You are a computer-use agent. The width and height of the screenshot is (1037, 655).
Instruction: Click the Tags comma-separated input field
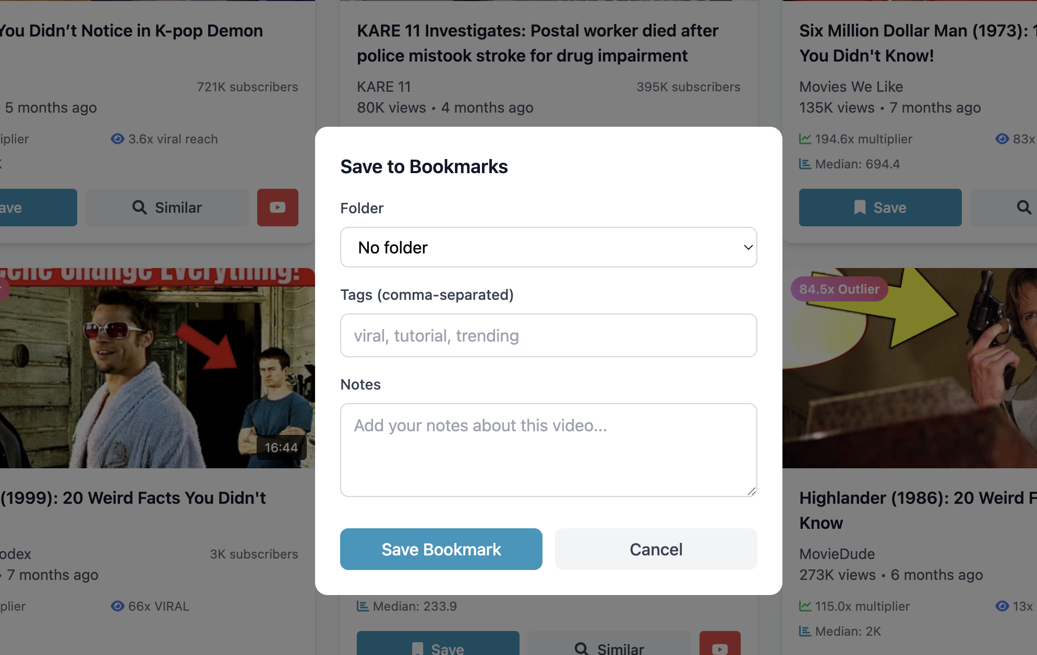point(548,335)
